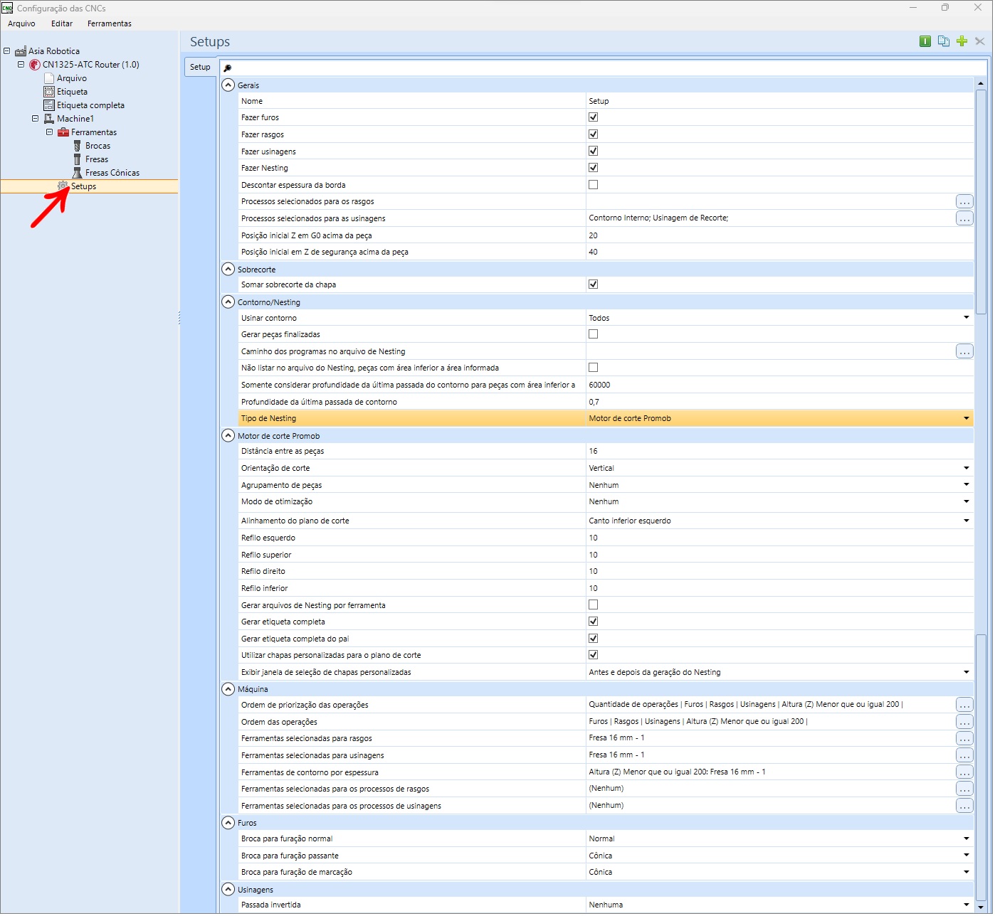Uncheck Fazer usinagens

pyautogui.click(x=594, y=151)
